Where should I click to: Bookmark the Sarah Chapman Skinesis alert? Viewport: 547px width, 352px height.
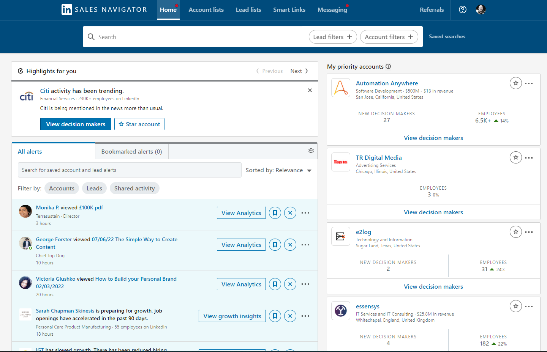tap(275, 316)
